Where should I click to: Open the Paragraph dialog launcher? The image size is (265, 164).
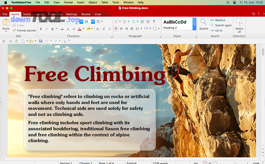[x=160, y=37]
